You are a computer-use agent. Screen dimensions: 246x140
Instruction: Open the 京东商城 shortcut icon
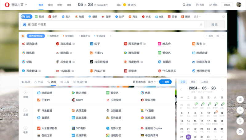(x=58, y=44)
